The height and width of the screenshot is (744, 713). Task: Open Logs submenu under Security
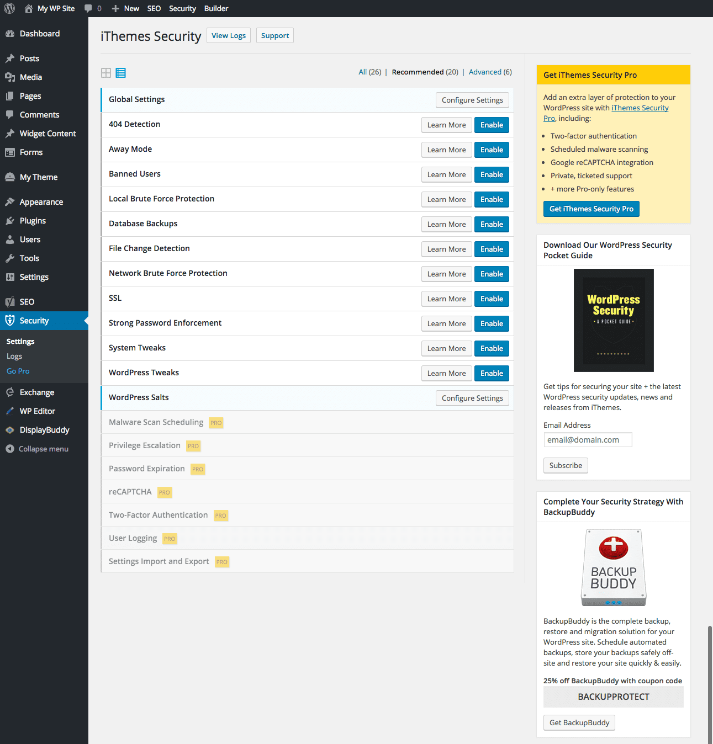[x=14, y=357]
